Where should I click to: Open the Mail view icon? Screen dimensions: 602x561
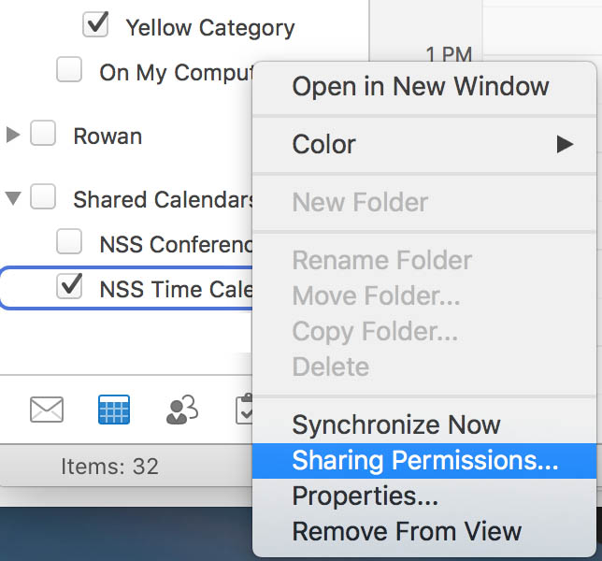pyautogui.click(x=47, y=410)
